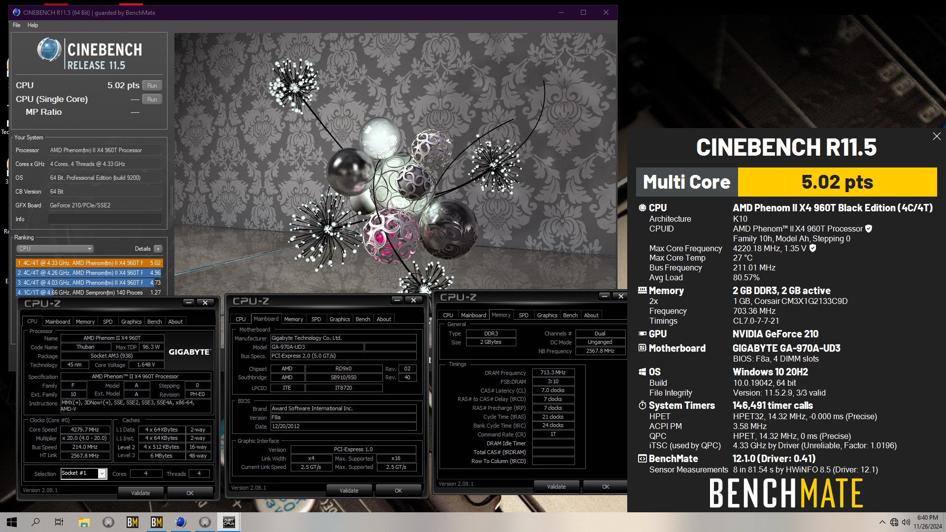Click the Motherboard icon in BenchMate panel
The image size is (946, 532).
(642, 348)
